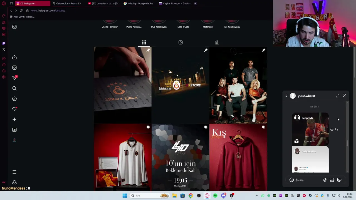Go back in the chat panel
Viewport: 356px width, 200px height.
(286, 96)
